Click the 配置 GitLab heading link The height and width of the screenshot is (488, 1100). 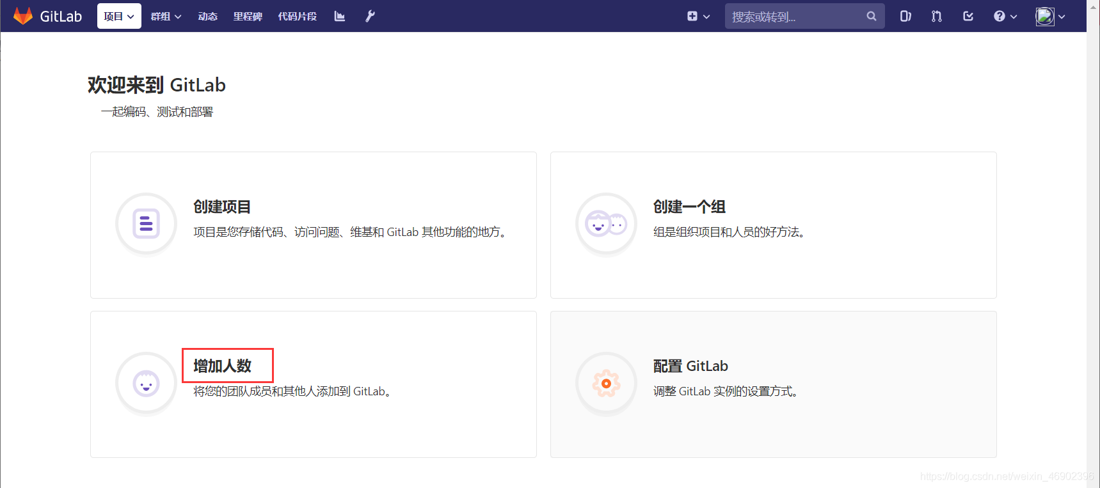coord(690,366)
